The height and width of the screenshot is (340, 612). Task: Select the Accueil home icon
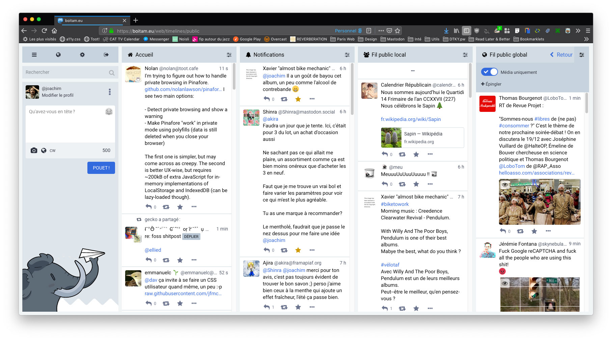coord(130,55)
